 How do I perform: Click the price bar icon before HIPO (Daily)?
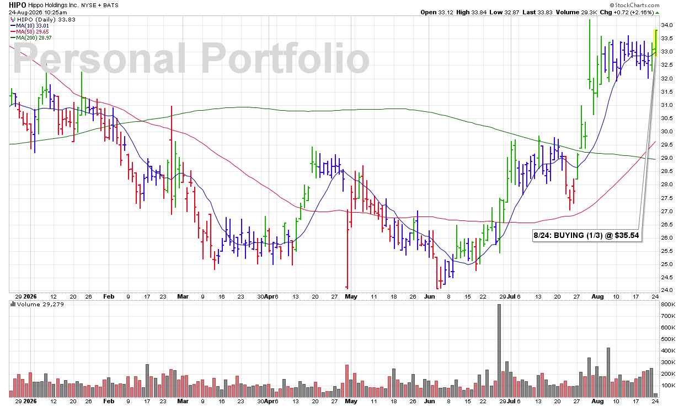click(x=12, y=19)
